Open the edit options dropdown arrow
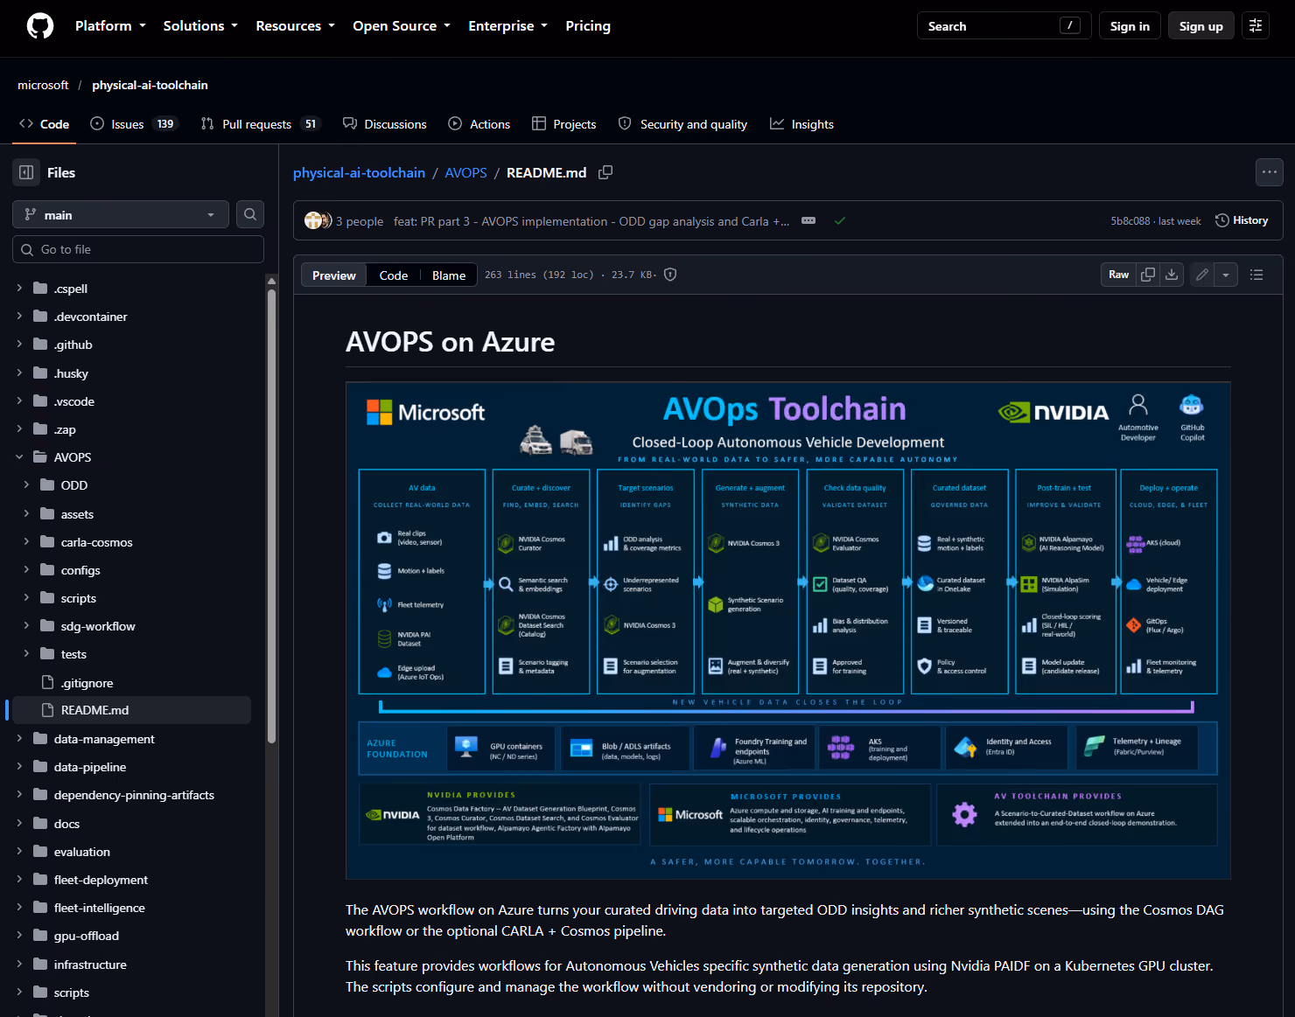This screenshot has height=1017, width=1295. click(1226, 275)
